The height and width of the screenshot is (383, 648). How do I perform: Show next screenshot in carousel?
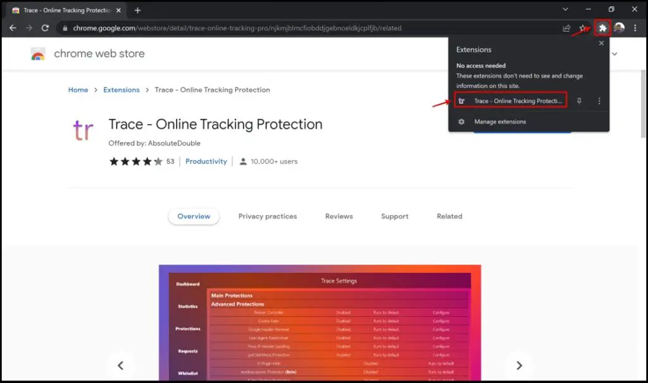point(520,366)
